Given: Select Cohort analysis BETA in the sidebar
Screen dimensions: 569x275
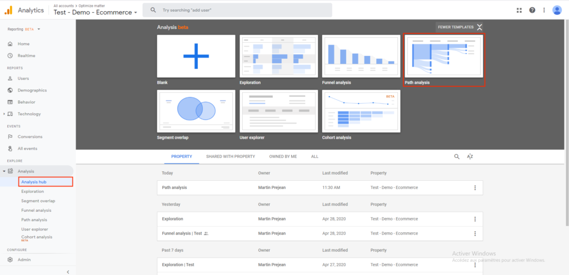Looking at the screenshot, I should click(x=37, y=238).
